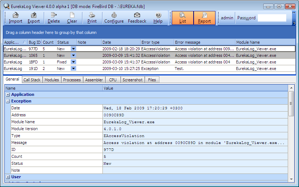Image resolution: width=299 pixels, height=187 pixels.
Task: Click the Message value Access violation text
Action: (x=194, y=143)
